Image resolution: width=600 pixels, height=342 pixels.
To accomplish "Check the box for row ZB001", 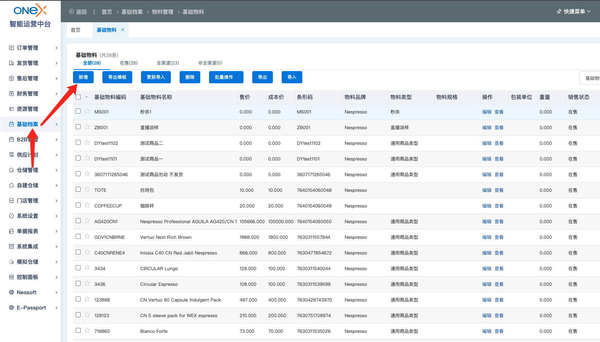I will [78, 127].
